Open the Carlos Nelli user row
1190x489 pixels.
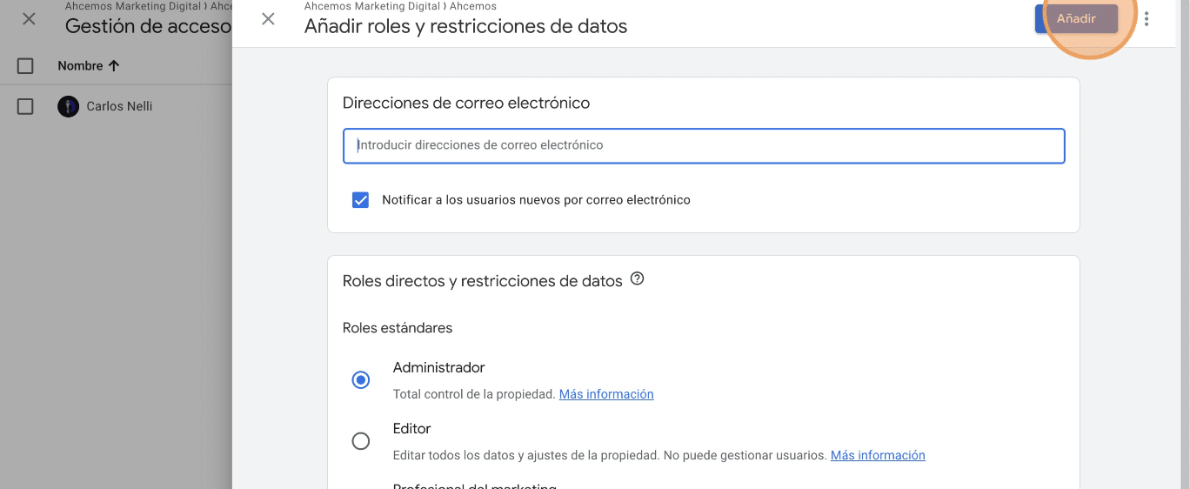pyautogui.click(x=116, y=106)
